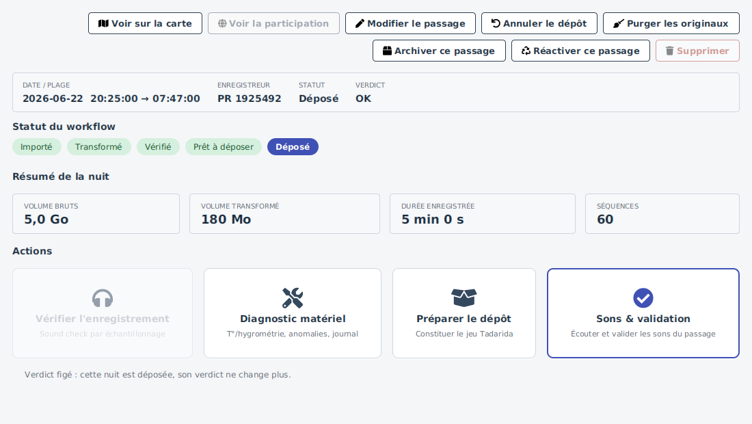Click the checkmark circle icon for Sons & validation

pyautogui.click(x=643, y=298)
